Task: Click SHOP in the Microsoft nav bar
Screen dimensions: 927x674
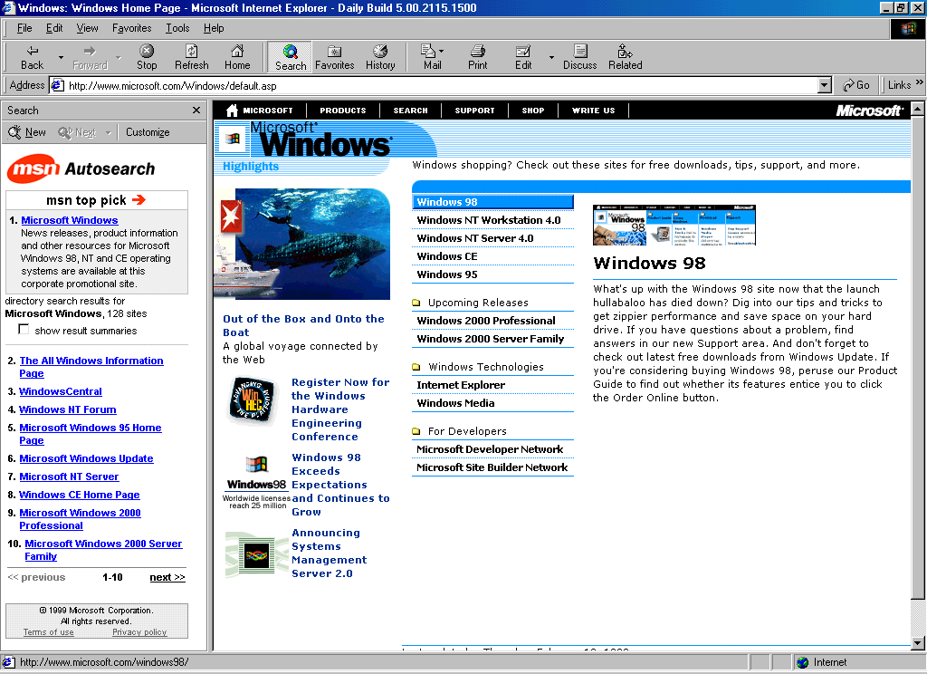Action: pyautogui.click(x=533, y=110)
